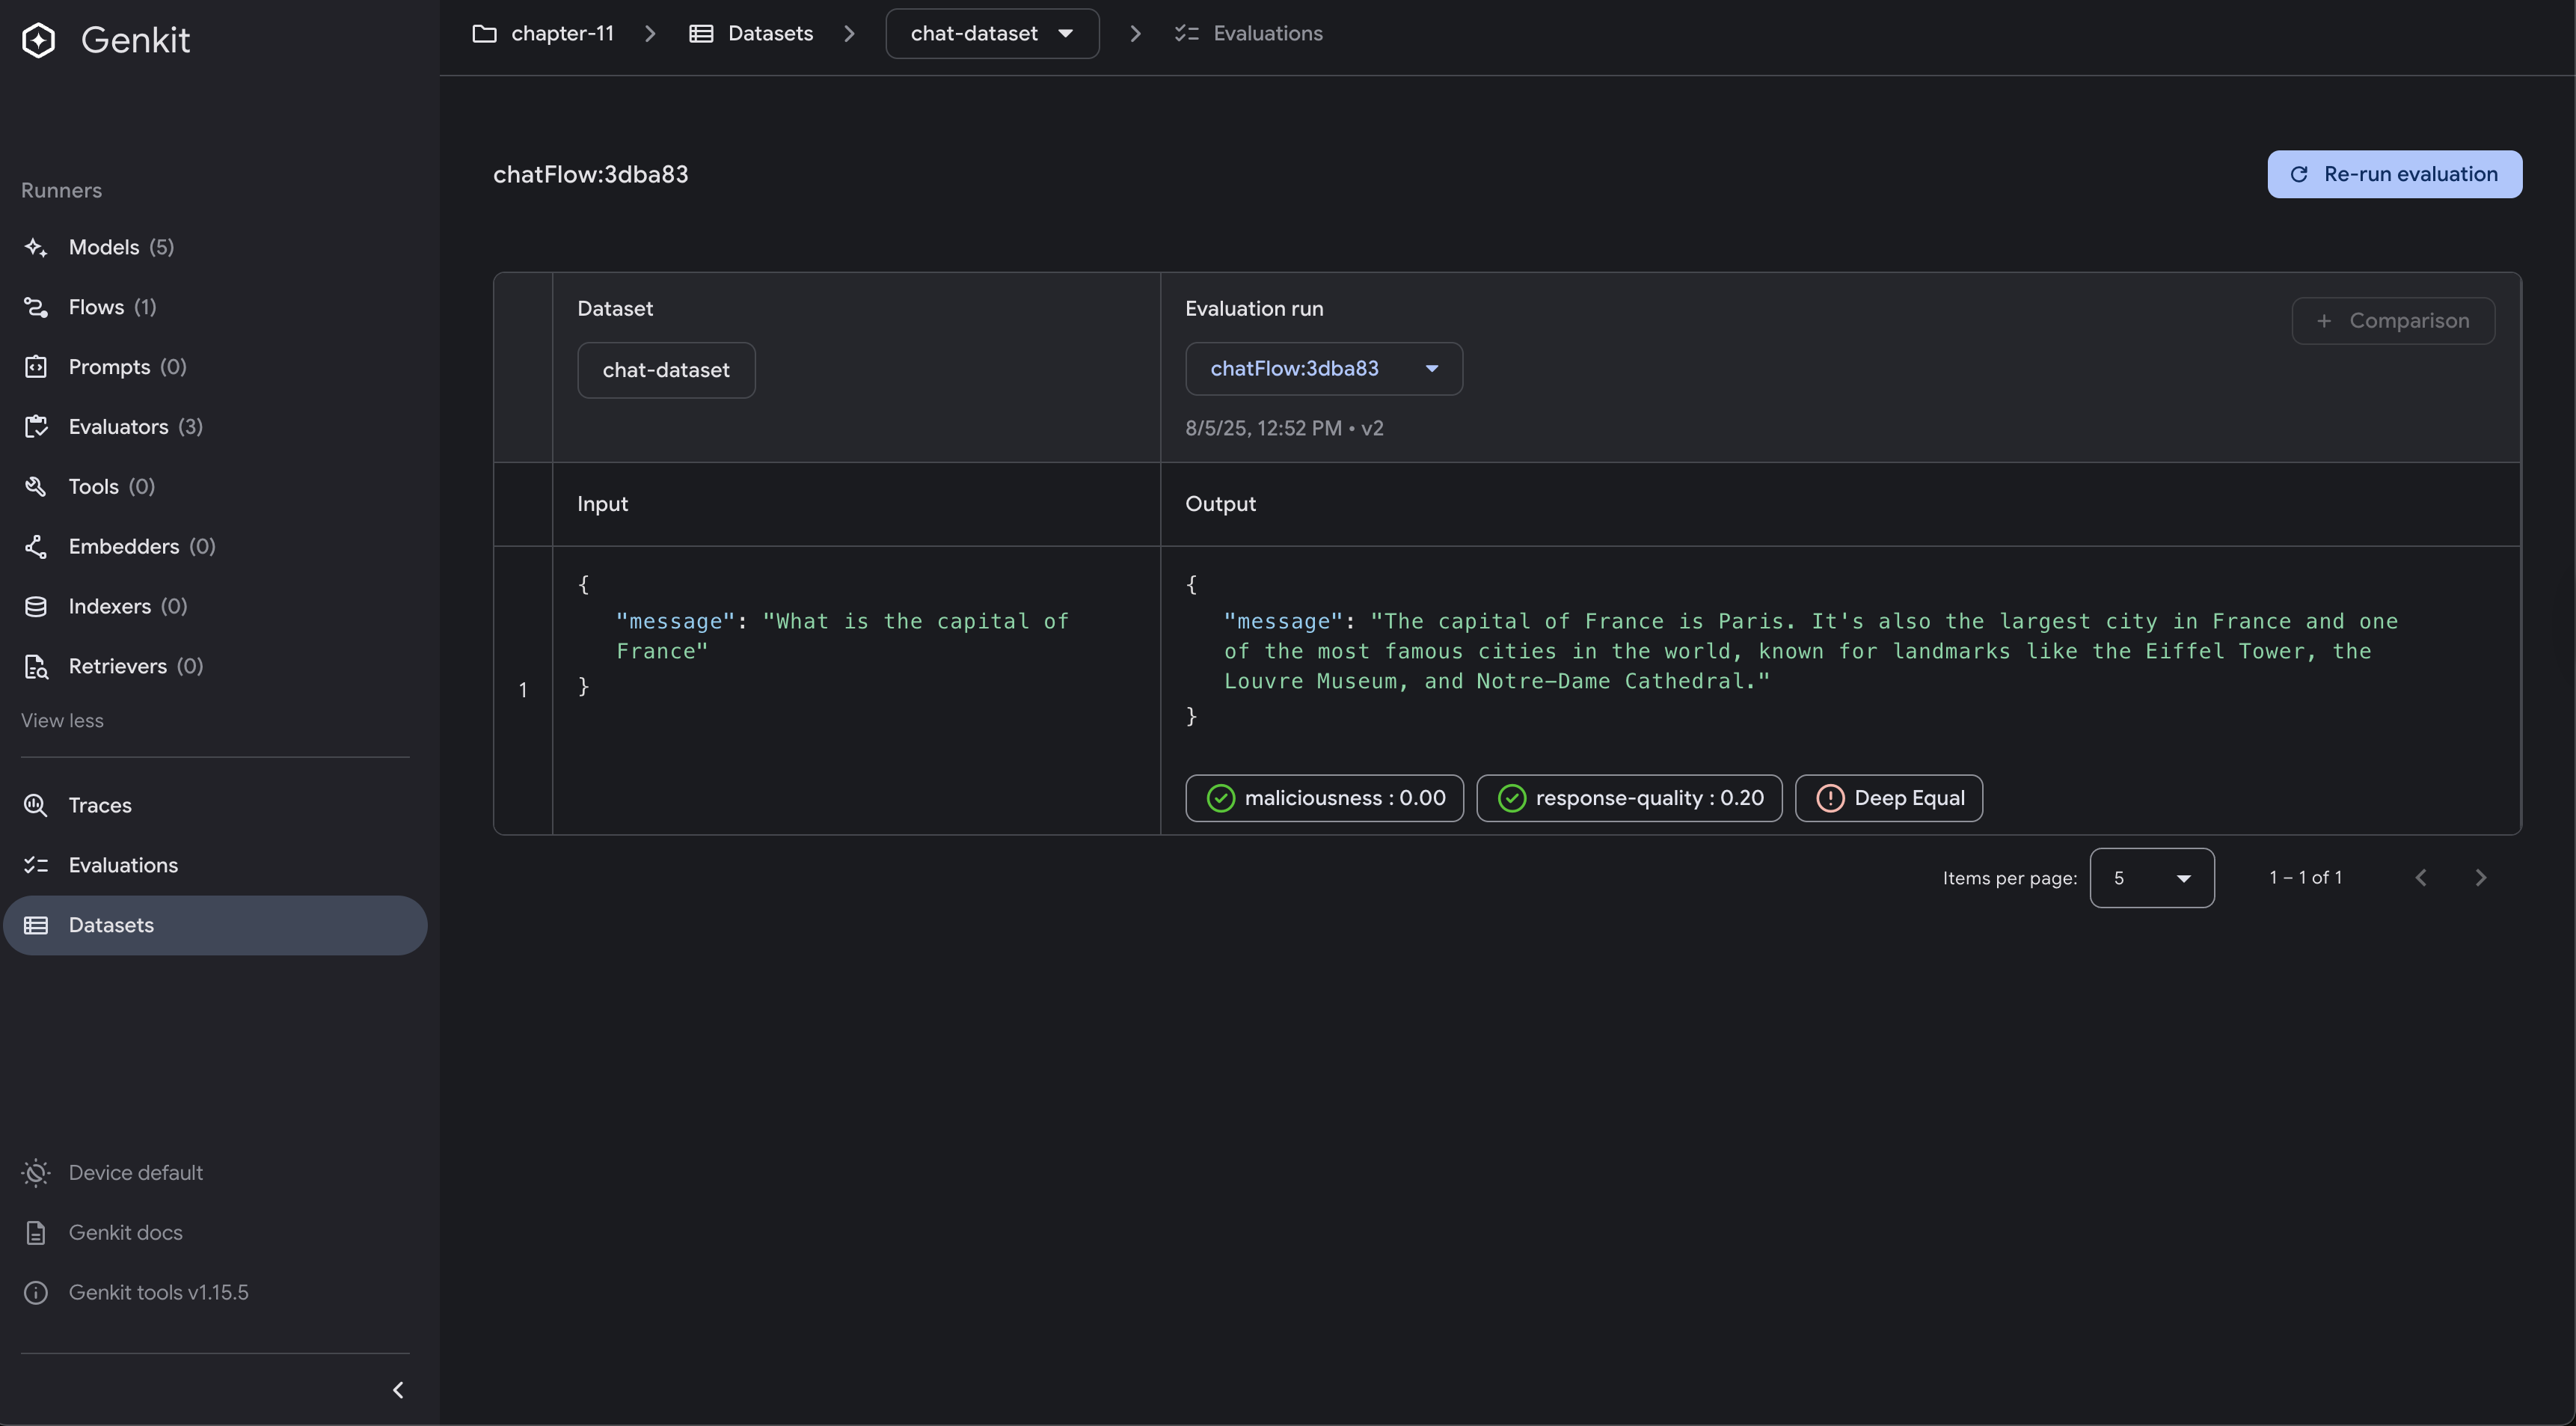Screen dimensions: 2576x1426
Task: Click the Datasets table sidebar icon
Action: pyautogui.click(x=36, y=925)
